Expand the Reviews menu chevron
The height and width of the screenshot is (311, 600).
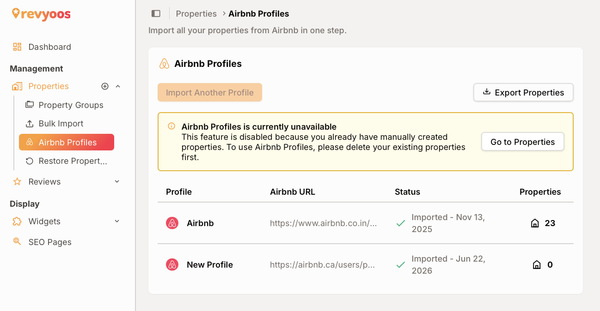[x=117, y=181]
